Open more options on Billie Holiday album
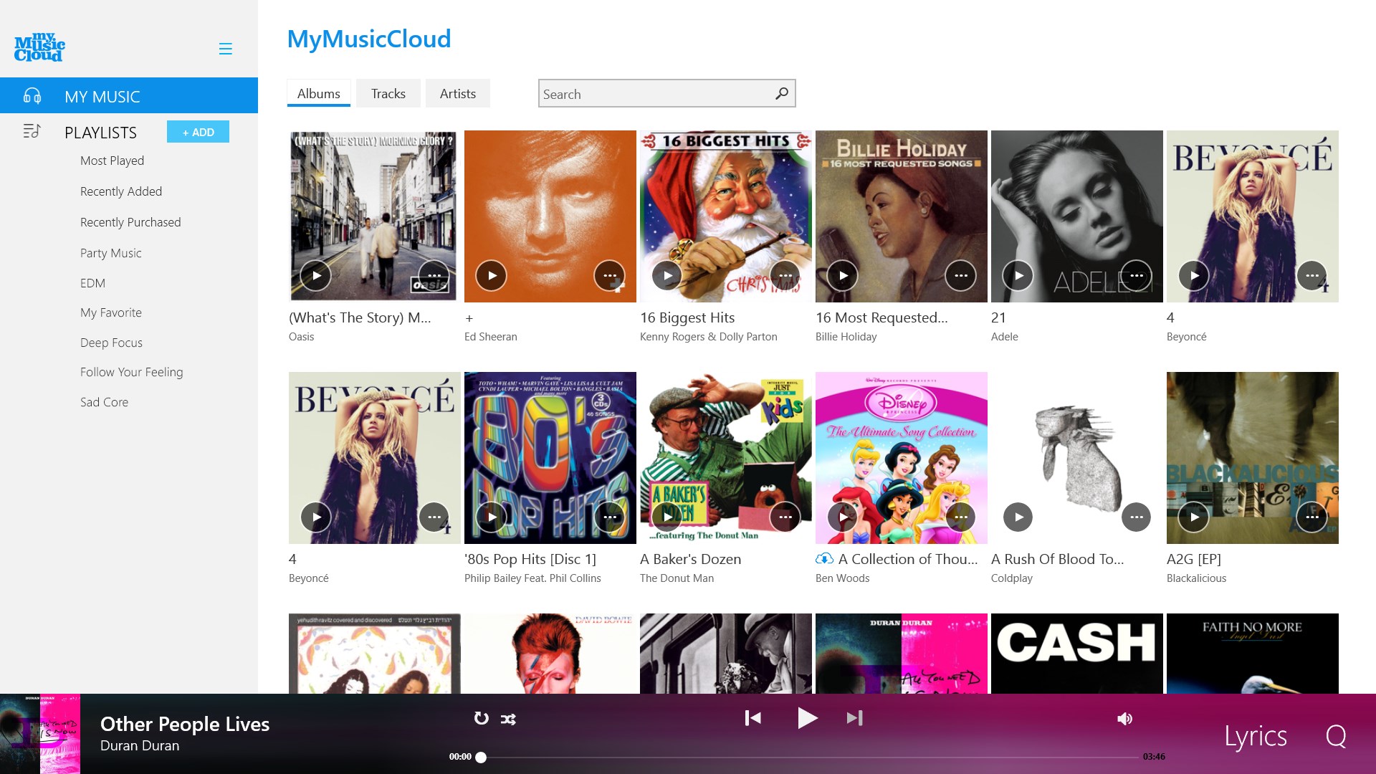 (960, 275)
